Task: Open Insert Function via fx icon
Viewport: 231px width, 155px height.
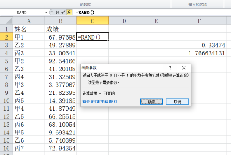Action: click(x=69, y=12)
